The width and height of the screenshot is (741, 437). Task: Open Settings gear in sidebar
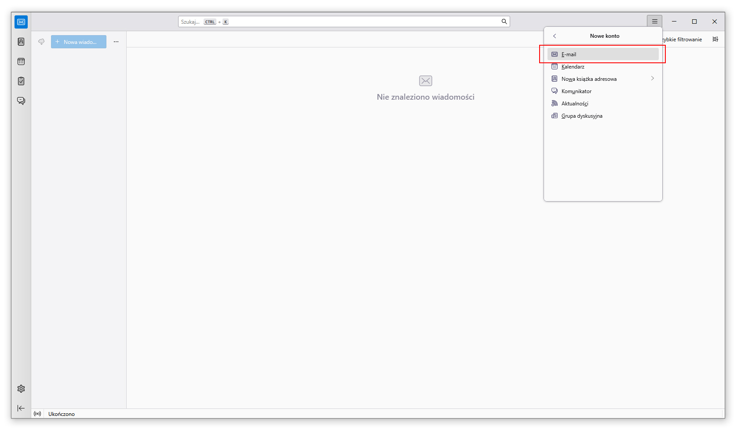[x=21, y=389]
